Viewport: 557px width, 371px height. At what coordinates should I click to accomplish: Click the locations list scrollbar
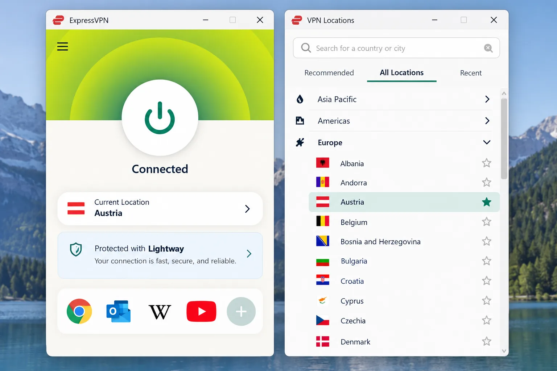(x=504, y=139)
